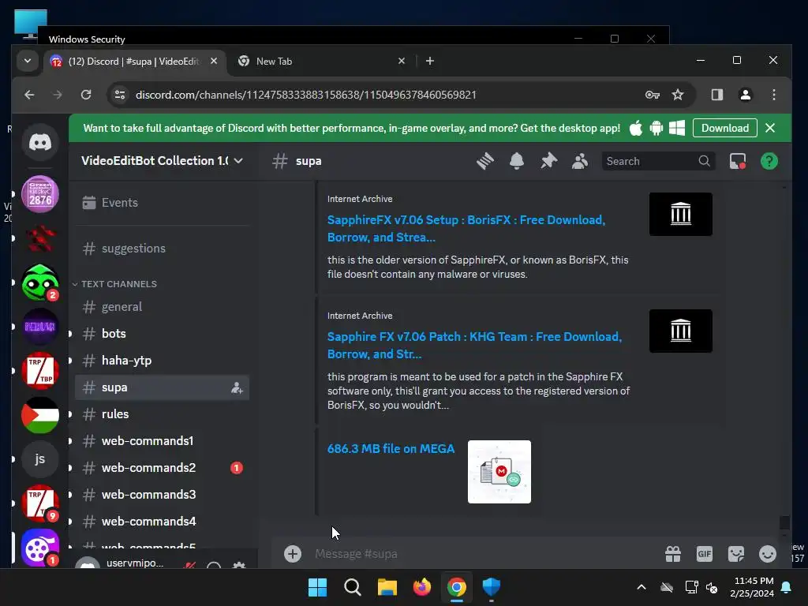Expand VideoEditBot Collection server menu
This screenshot has width=808, height=606.
pos(163,161)
